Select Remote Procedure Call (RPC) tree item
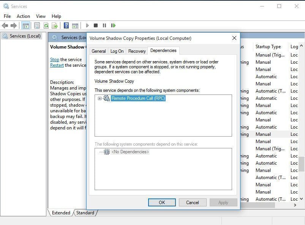The width and height of the screenshot is (305, 225). (x=138, y=98)
